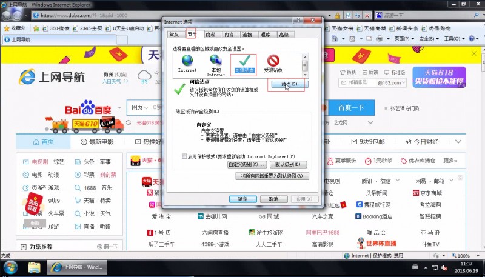Select the Restricted Sites zone icon
Screen dimensions: 485x277
273,64
